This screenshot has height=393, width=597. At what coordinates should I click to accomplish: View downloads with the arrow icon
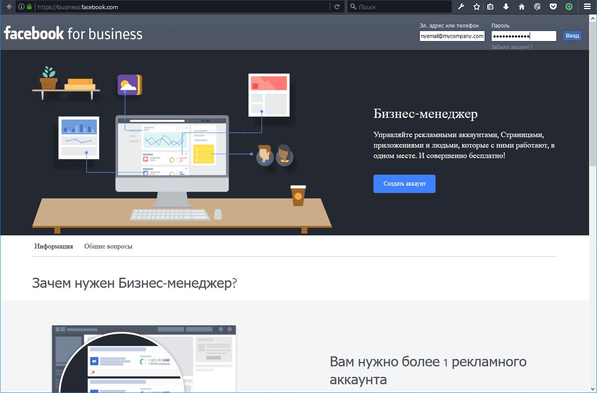[x=506, y=7]
